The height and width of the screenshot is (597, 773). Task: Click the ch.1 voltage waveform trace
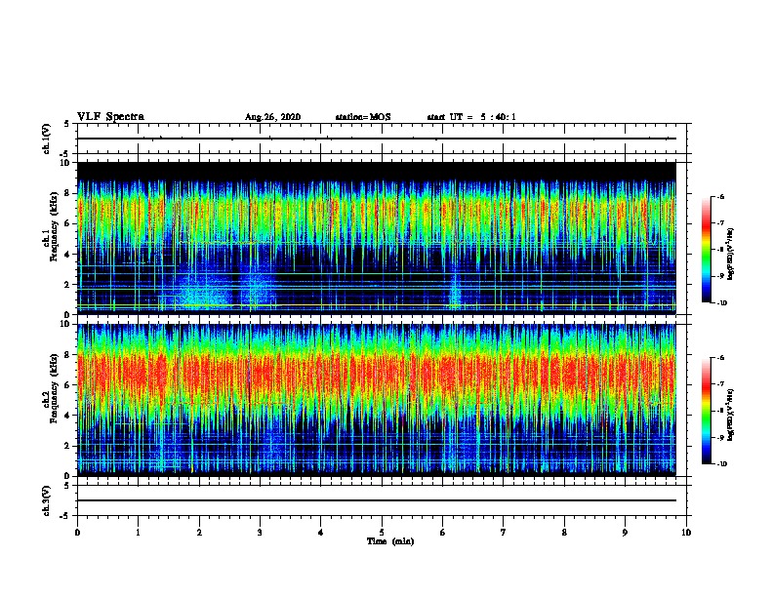[x=377, y=139]
